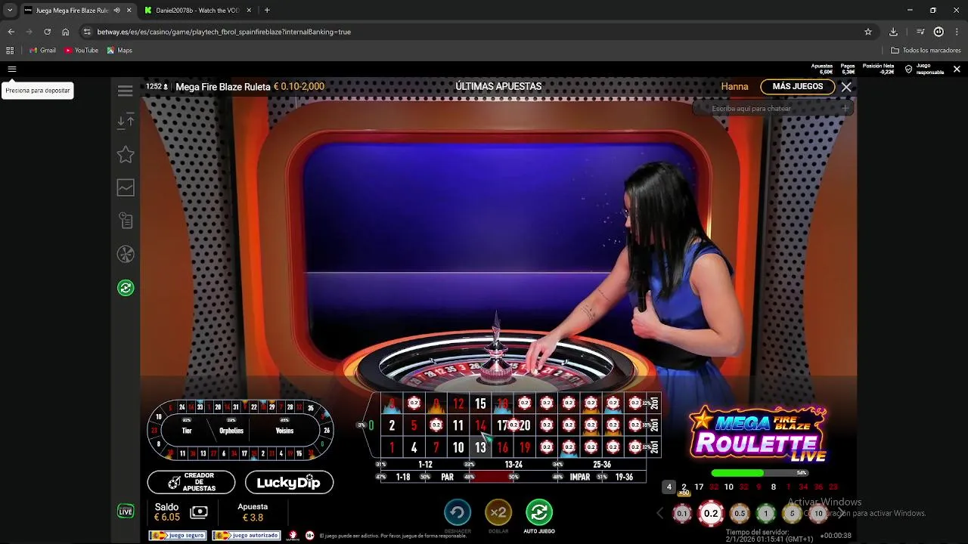Bet on 19-36 high numbers
This screenshot has height=544, width=968.
pos(624,477)
